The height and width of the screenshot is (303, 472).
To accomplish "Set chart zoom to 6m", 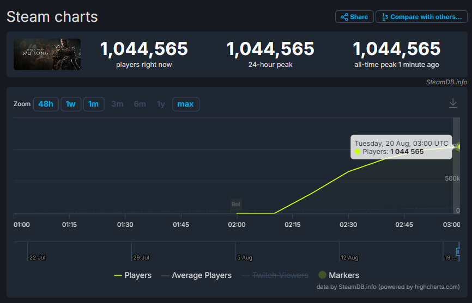I will tap(140, 104).
